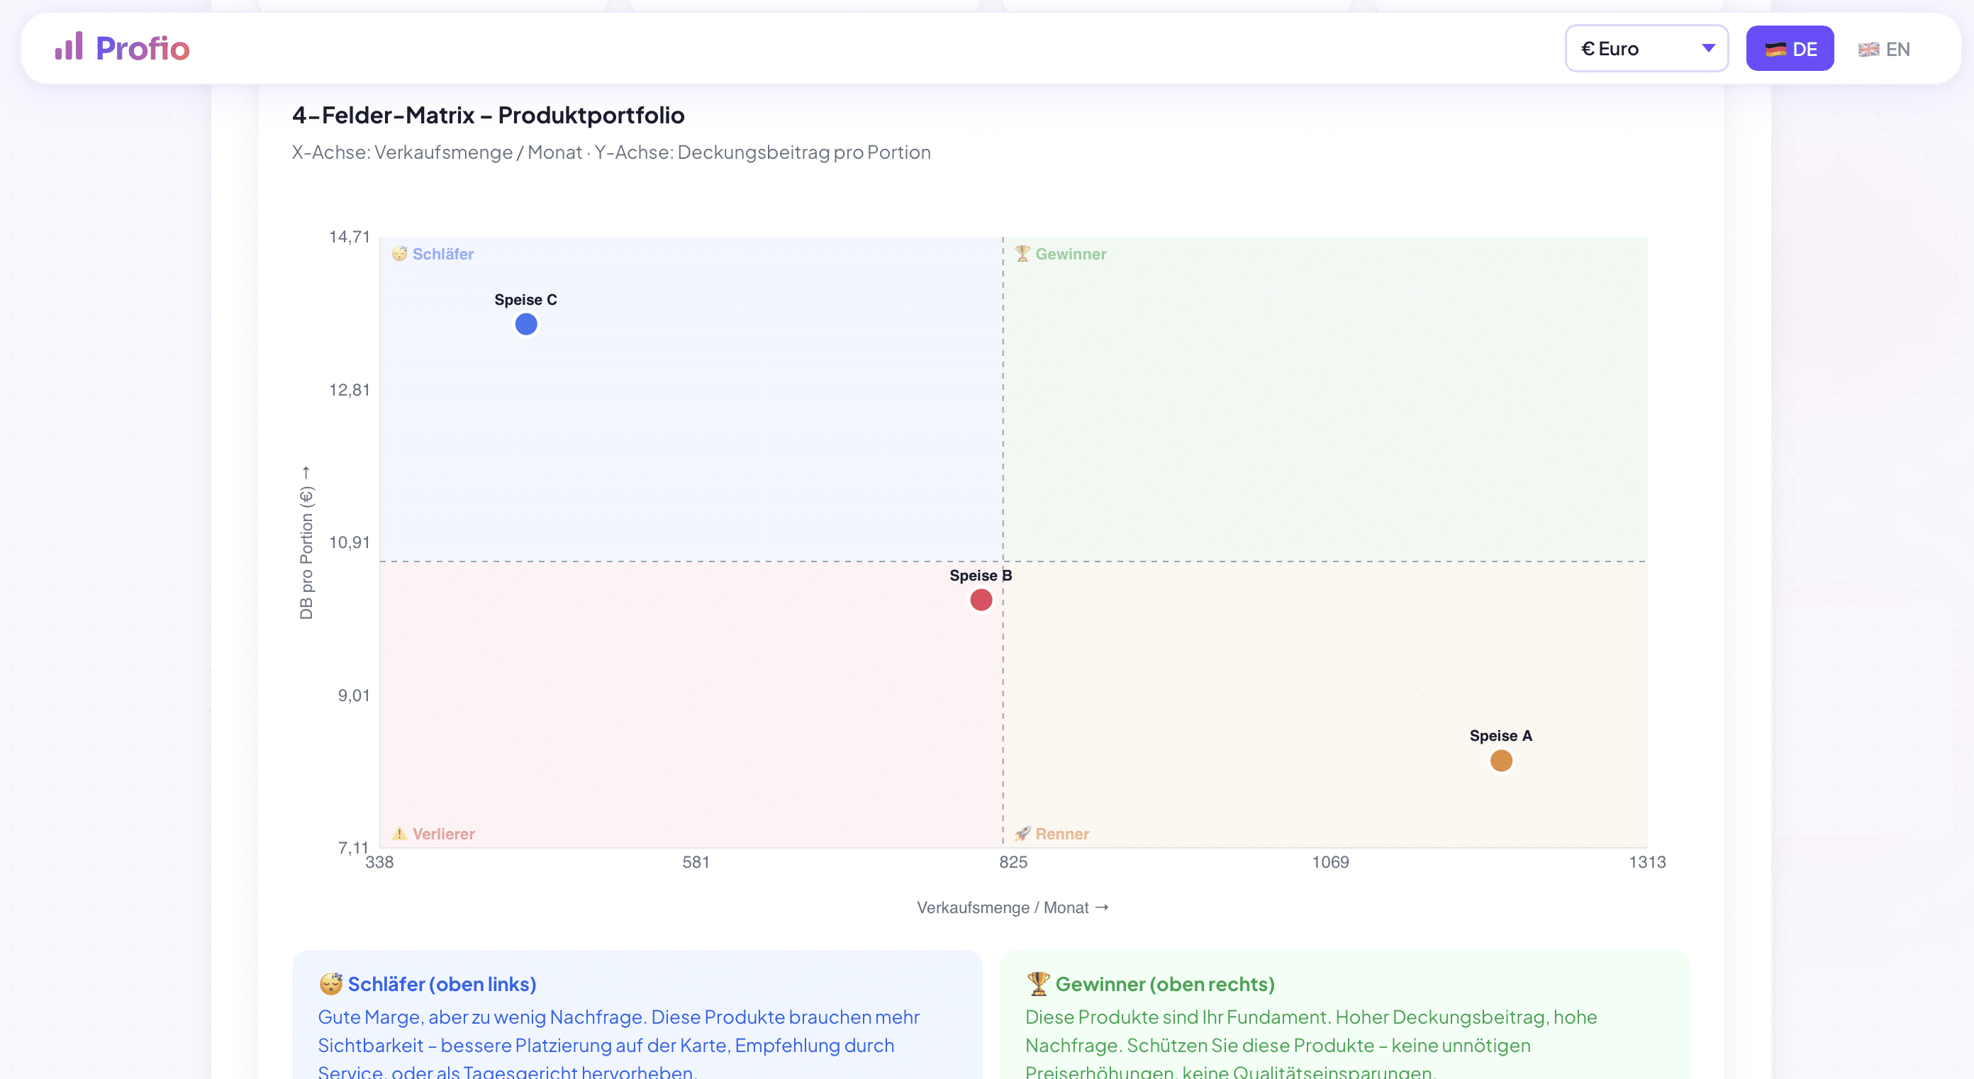Screen dimensions: 1974x1079
Task: Click the UK flag icon
Action: click(1868, 49)
